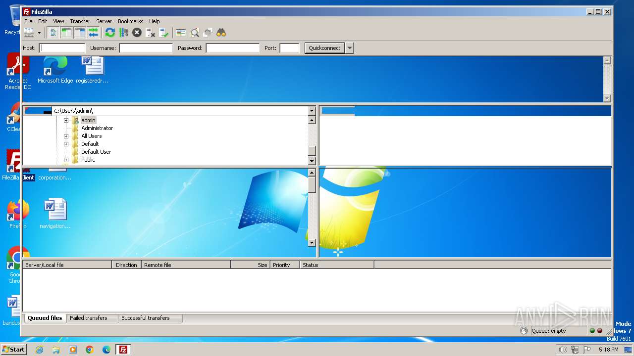Focus the Host input field
This screenshot has height=356, width=634.
[62, 48]
